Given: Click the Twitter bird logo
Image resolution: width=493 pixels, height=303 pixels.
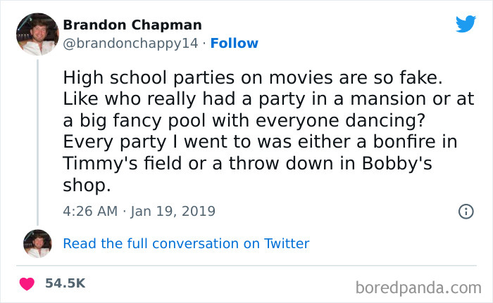Looking at the screenshot, I should pyautogui.click(x=466, y=24).
